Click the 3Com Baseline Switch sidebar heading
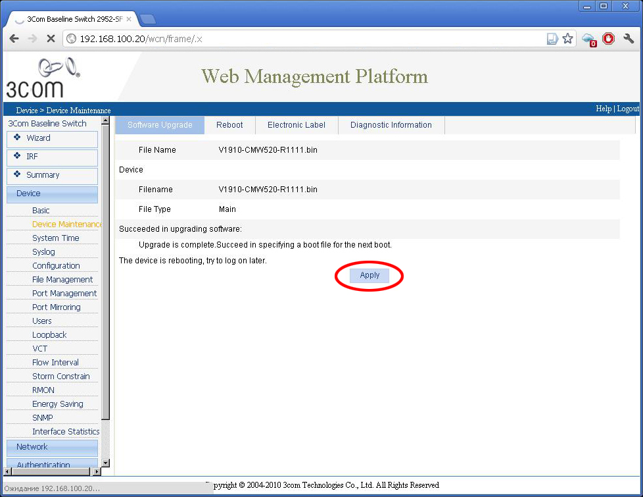Screen dimensions: 643x497 coord(47,124)
